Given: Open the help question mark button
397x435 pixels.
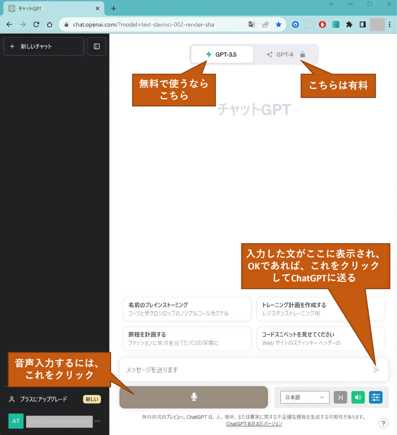Looking at the screenshot, I should coord(383,423).
